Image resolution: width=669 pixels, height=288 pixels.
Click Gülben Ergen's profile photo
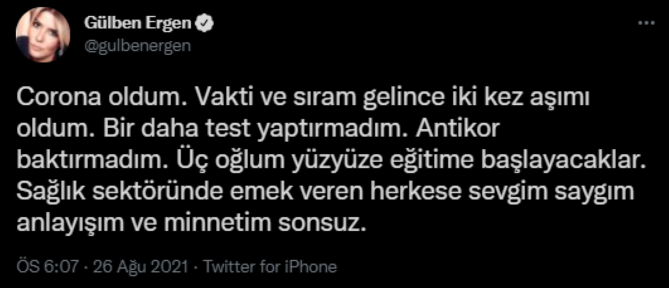click(x=43, y=35)
